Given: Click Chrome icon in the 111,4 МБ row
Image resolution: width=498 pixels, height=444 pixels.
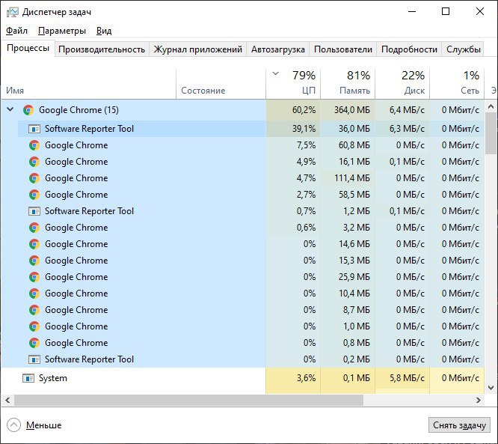Looking at the screenshot, I should (x=34, y=178).
